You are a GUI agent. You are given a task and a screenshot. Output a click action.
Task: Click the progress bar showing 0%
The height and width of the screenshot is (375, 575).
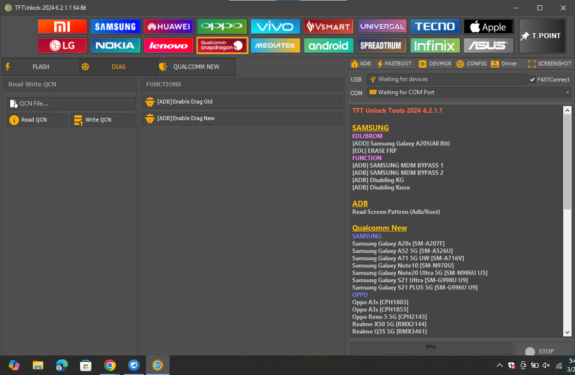pyautogui.click(x=430, y=347)
